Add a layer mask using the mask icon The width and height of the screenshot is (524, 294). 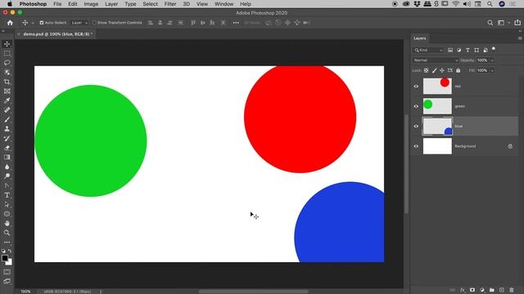point(472,290)
